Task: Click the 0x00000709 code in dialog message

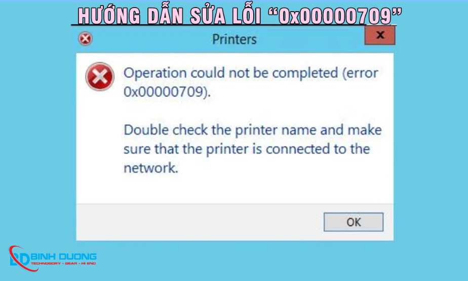Action: (x=165, y=92)
